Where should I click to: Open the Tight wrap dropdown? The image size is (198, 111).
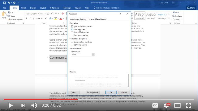coord(93,55)
